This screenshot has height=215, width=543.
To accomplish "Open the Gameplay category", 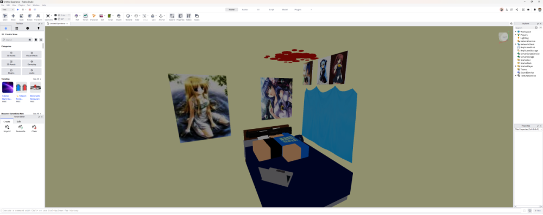I will [x=32, y=63].
